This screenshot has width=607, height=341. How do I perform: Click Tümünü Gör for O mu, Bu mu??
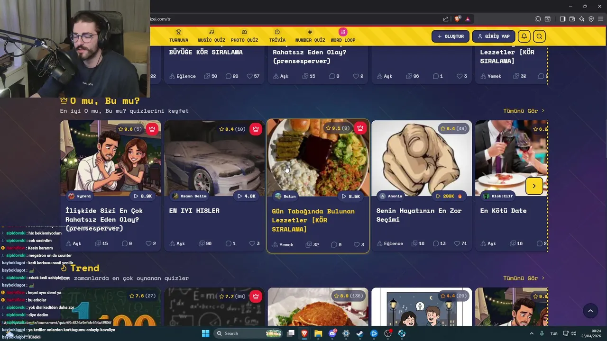point(524,111)
